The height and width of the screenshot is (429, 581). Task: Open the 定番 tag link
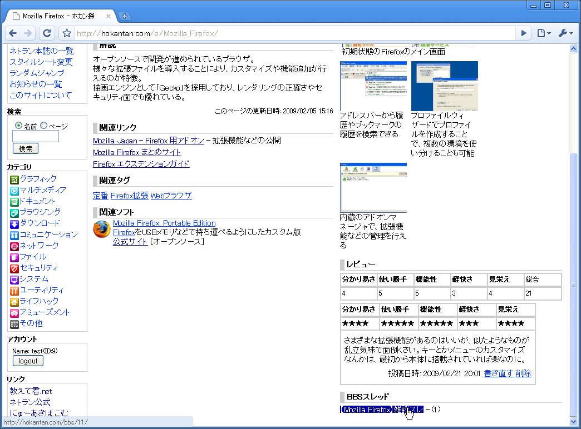click(100, 196)
